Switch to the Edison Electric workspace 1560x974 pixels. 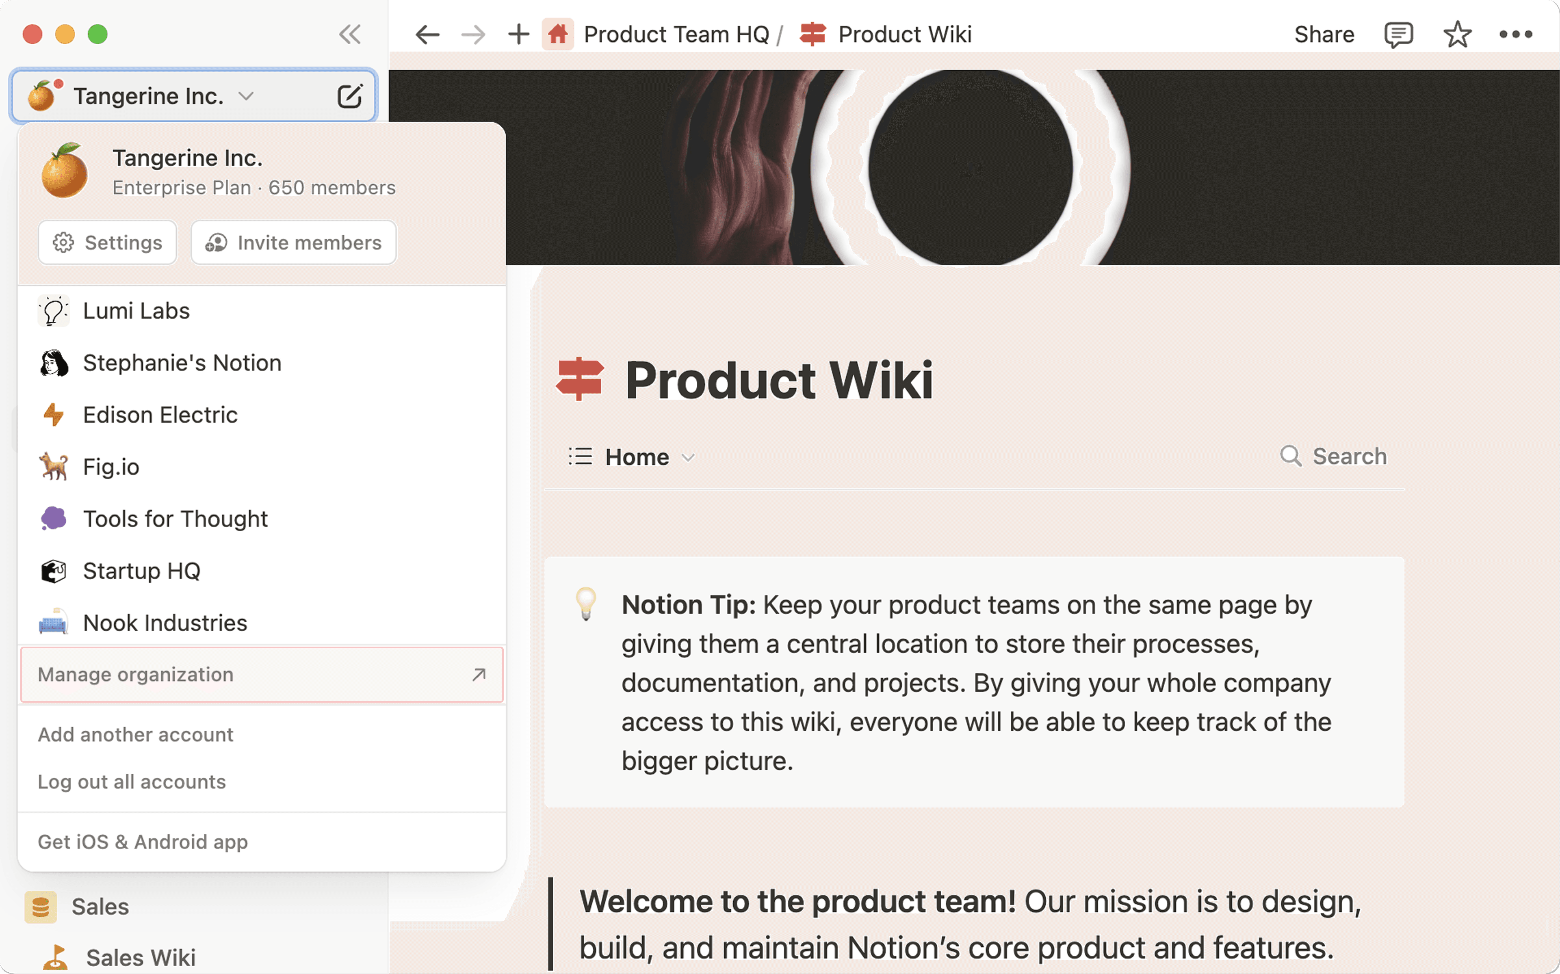point(160,415)
